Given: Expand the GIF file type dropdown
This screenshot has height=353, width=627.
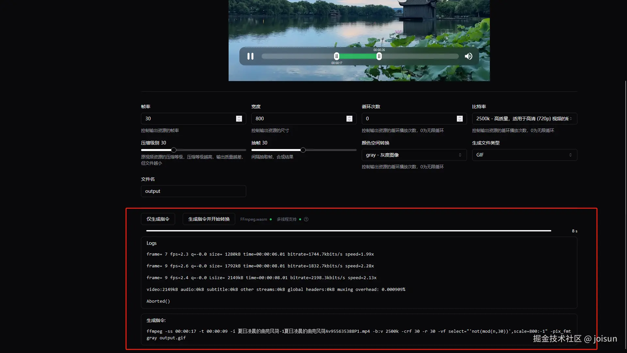Looking at the screenshot, I should point(524,155).
